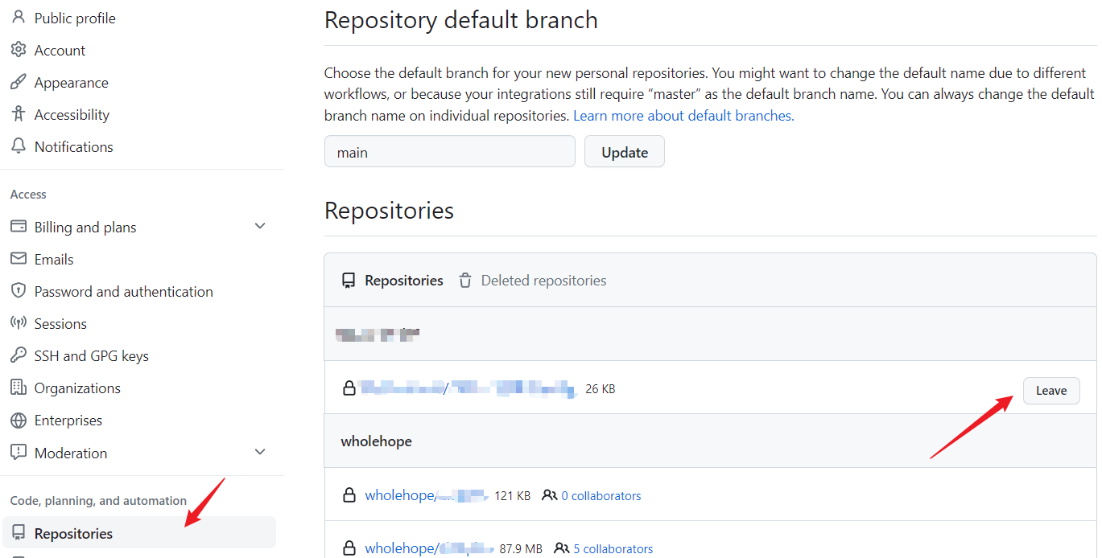Expand the Billing and plans section
This screenshot has height=558, width=1102.
pyautogui.click(x=260, y=227)
